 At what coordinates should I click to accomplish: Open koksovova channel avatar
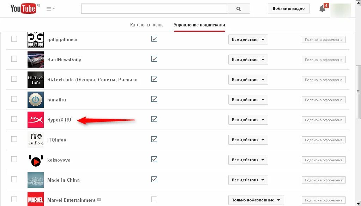(x=35, y=160)
